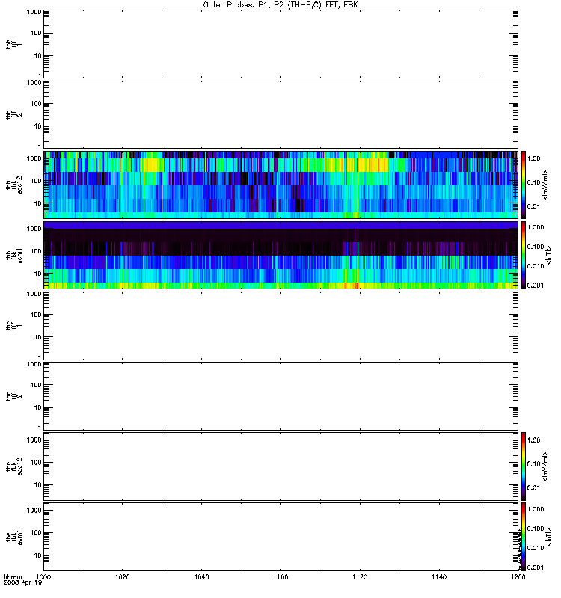Select the empty thc fbk scm1 plot panel
This screenshot has width=561, height=598.
(280, 537)
